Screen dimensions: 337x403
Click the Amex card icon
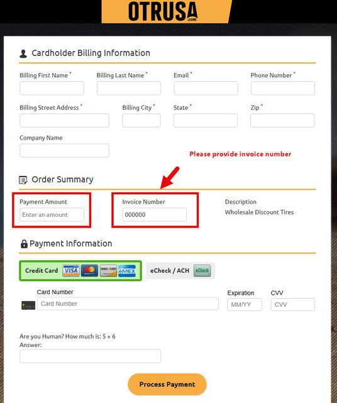click(x=127, y=270)
